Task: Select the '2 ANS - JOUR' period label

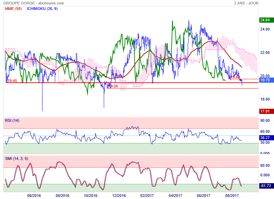Action: (x=246, y=3)
